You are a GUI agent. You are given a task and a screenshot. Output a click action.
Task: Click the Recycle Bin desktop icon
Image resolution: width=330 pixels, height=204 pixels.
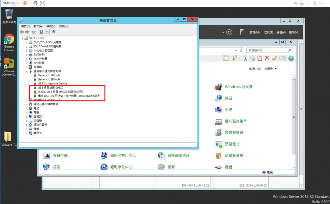coord(9,16)
